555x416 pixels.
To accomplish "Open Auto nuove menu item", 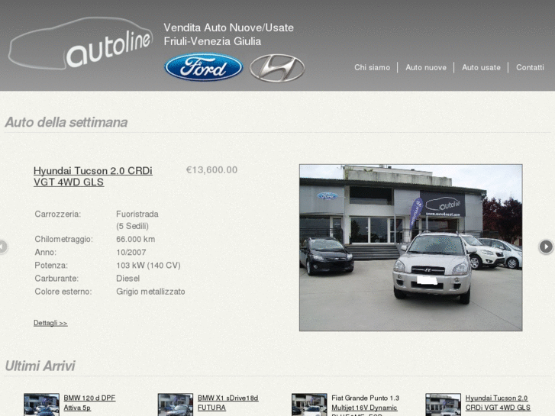I will pos(426,67).
